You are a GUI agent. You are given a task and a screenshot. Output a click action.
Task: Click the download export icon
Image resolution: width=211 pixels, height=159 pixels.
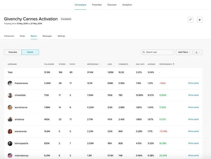click(196, 52)
